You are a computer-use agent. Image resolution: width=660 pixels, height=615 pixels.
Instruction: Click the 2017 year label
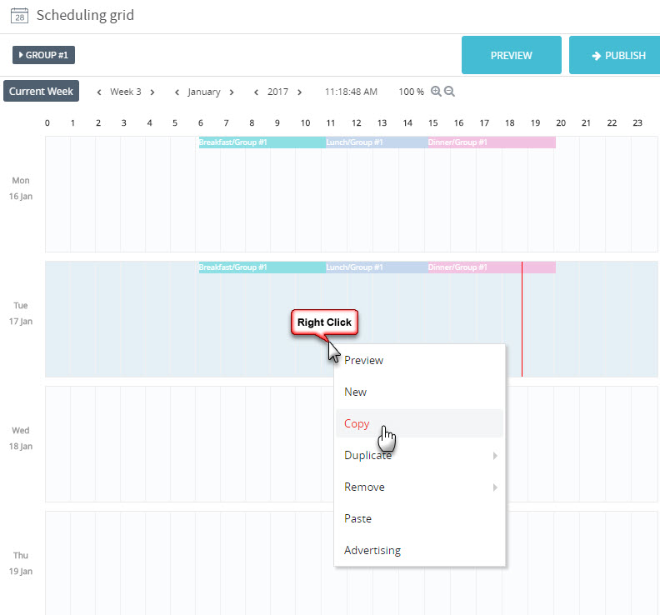277,92
